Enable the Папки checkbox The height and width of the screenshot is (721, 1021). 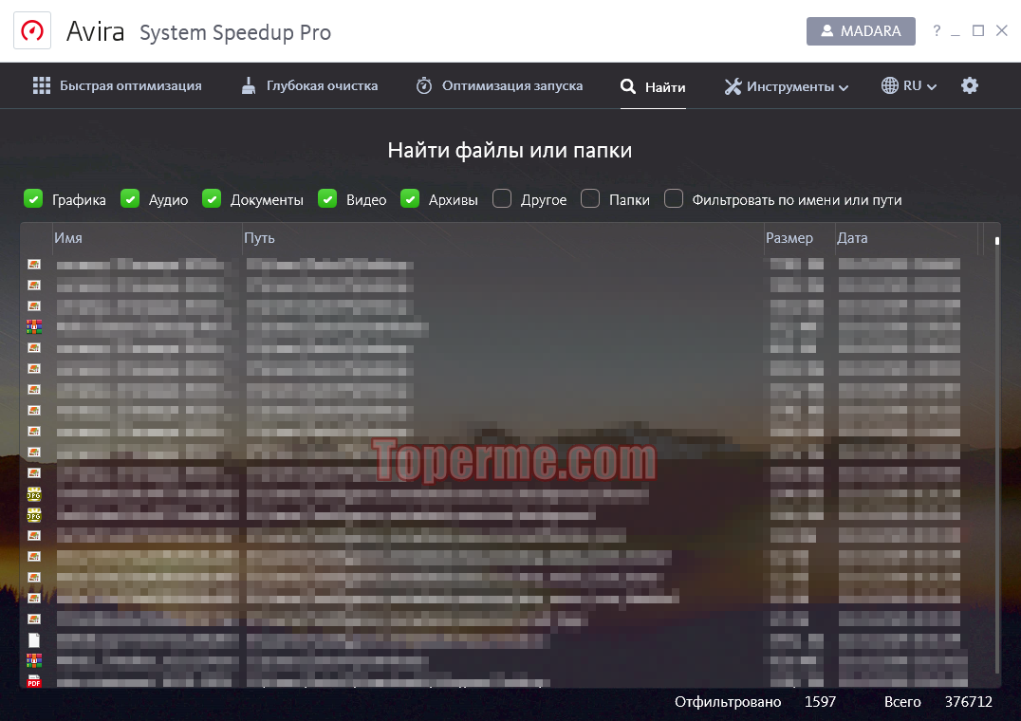click(590, 198)
